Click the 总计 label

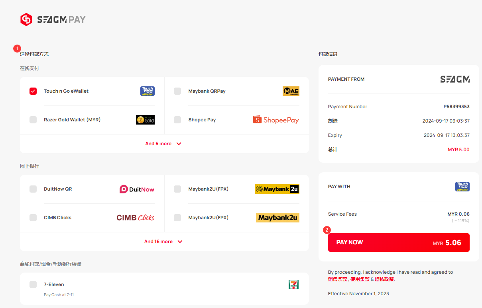click(x=333, y=150)
